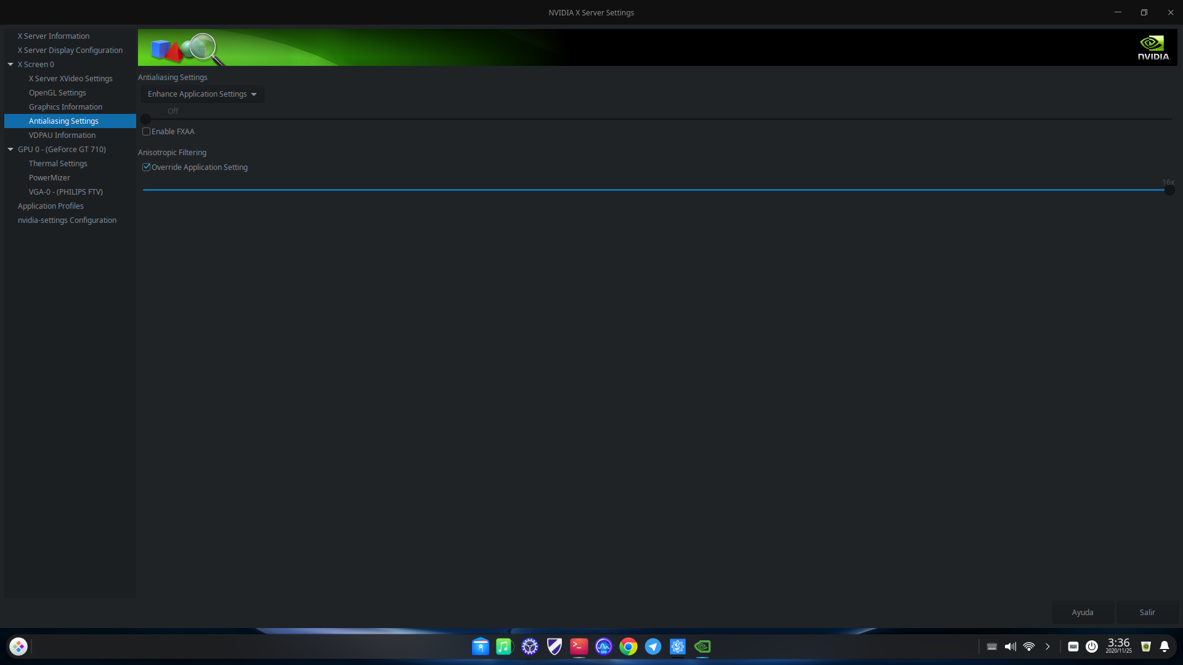Collapse the GPU 0 GeForce GT 710 tree

coord(10,150)
